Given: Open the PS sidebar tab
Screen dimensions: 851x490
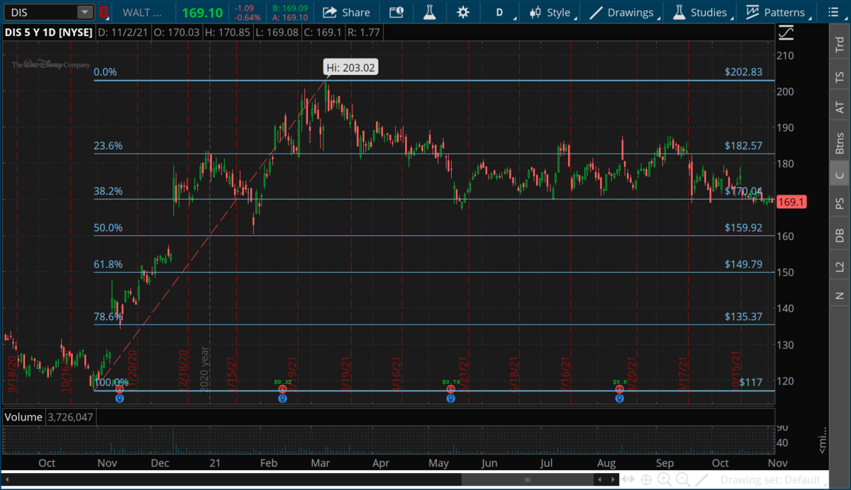Looking at the screenshot, I should [840, 204].
